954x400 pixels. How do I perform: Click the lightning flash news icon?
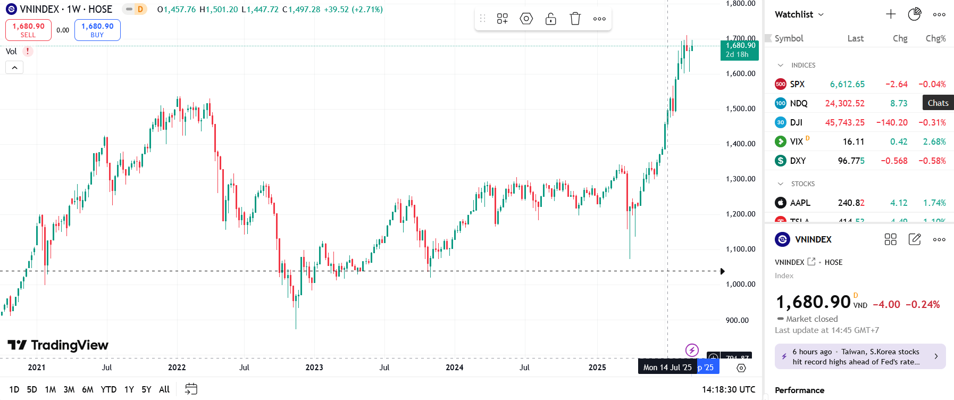(692, 350)
